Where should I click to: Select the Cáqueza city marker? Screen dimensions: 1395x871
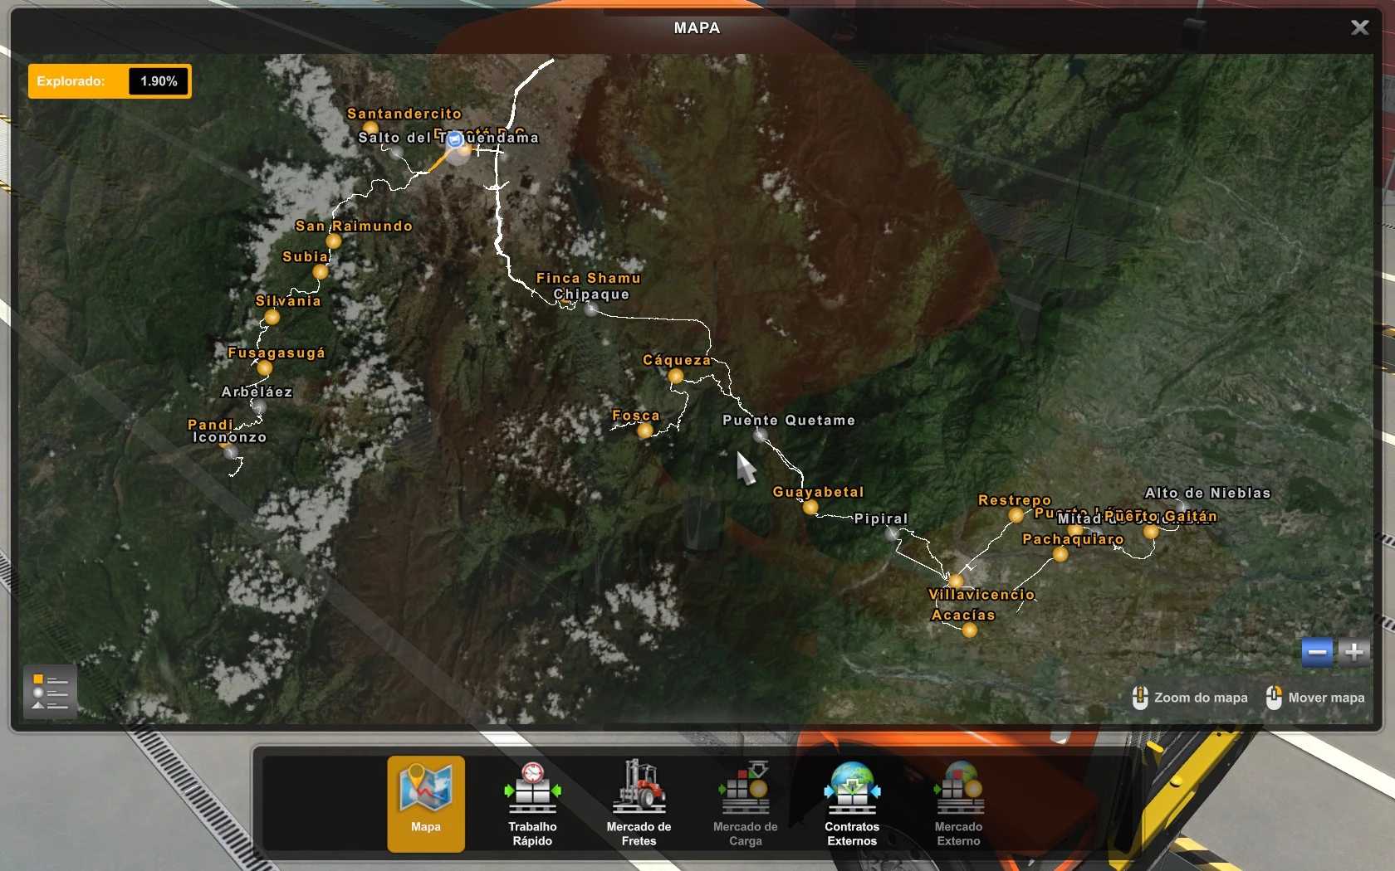[x=676, y=377]
